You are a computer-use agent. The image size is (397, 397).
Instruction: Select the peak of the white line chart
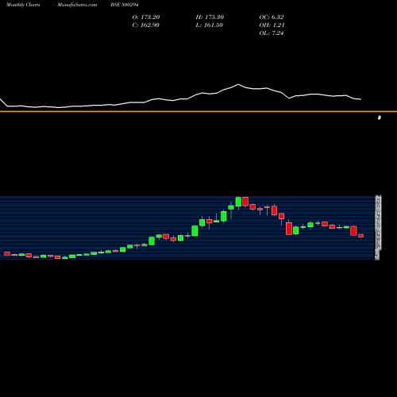coord(238,84)
